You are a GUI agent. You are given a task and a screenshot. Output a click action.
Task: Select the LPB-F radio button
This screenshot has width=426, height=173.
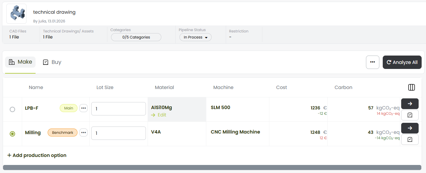(12, 109)
